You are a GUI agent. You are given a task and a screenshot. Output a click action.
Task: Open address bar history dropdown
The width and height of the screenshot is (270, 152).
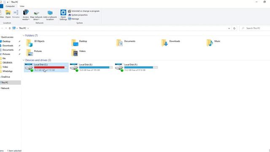[x=229, y=28]
